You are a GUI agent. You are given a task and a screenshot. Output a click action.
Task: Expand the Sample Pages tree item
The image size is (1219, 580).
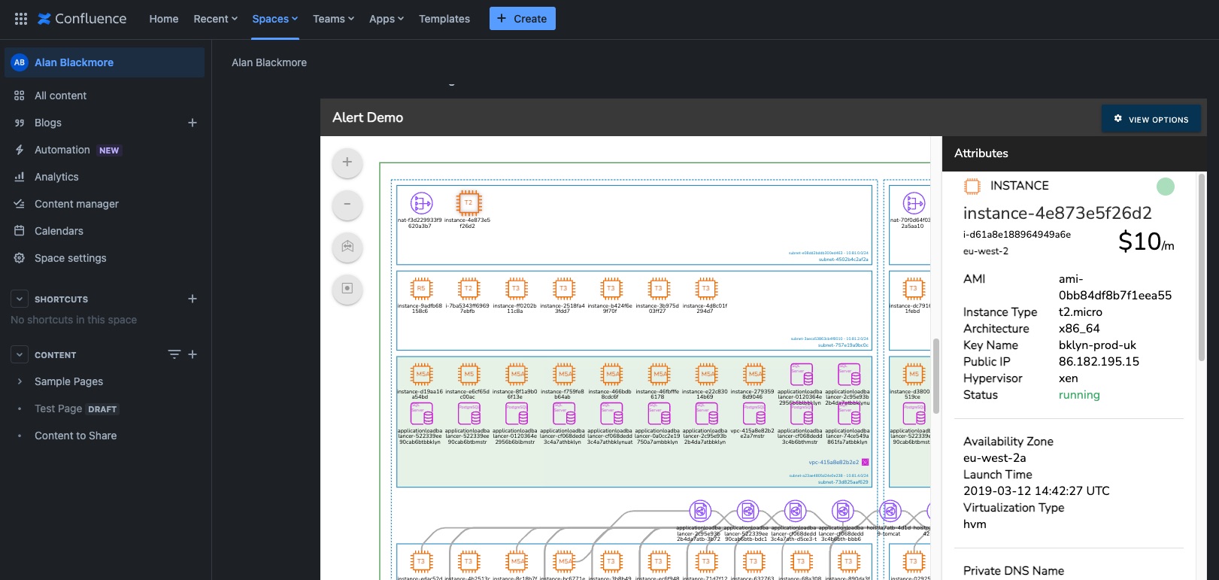pyautogui.click(x=20, y=381)
